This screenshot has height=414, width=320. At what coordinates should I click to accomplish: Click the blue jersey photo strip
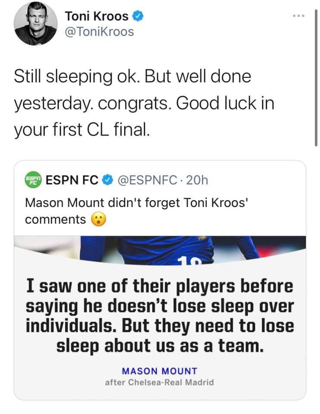click(160, 249)
